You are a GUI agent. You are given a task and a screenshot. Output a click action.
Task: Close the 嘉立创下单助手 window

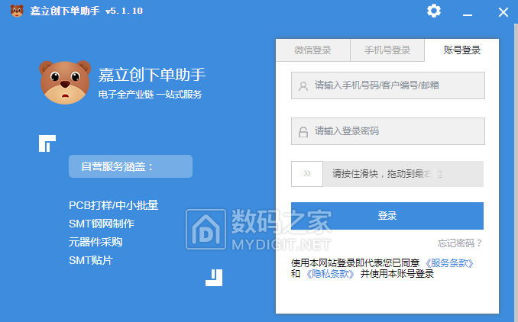click(502, 11)
